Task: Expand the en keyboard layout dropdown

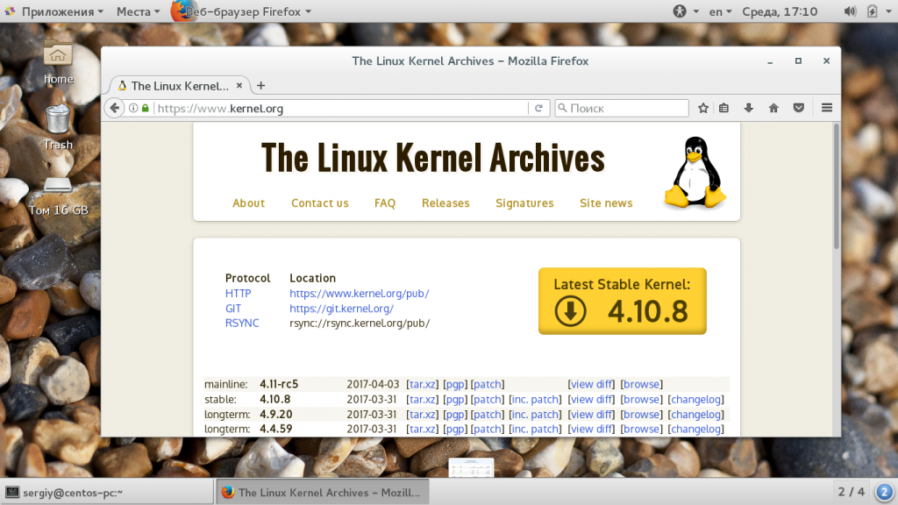Action: (721, 11)
